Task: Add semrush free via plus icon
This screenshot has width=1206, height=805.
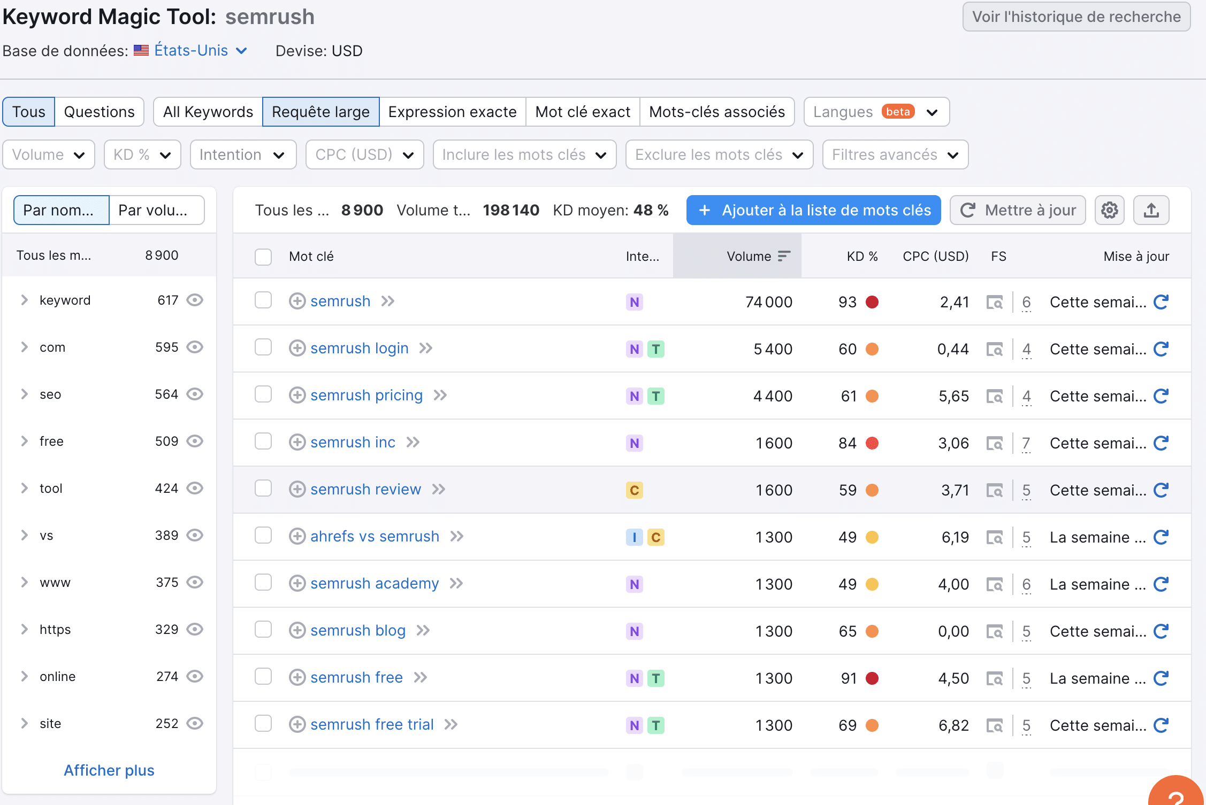Action: [297, 677]
